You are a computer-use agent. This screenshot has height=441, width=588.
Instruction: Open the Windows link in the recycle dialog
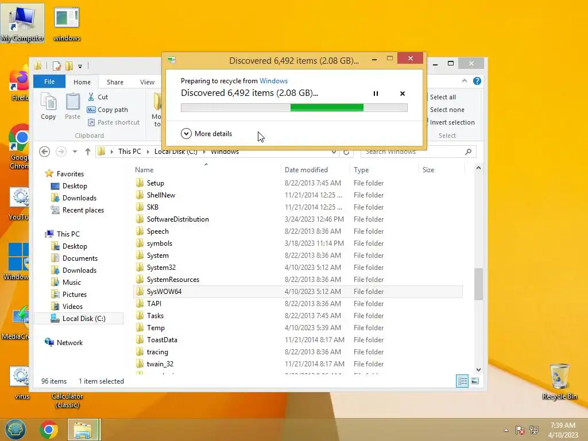tap(273, 81)
